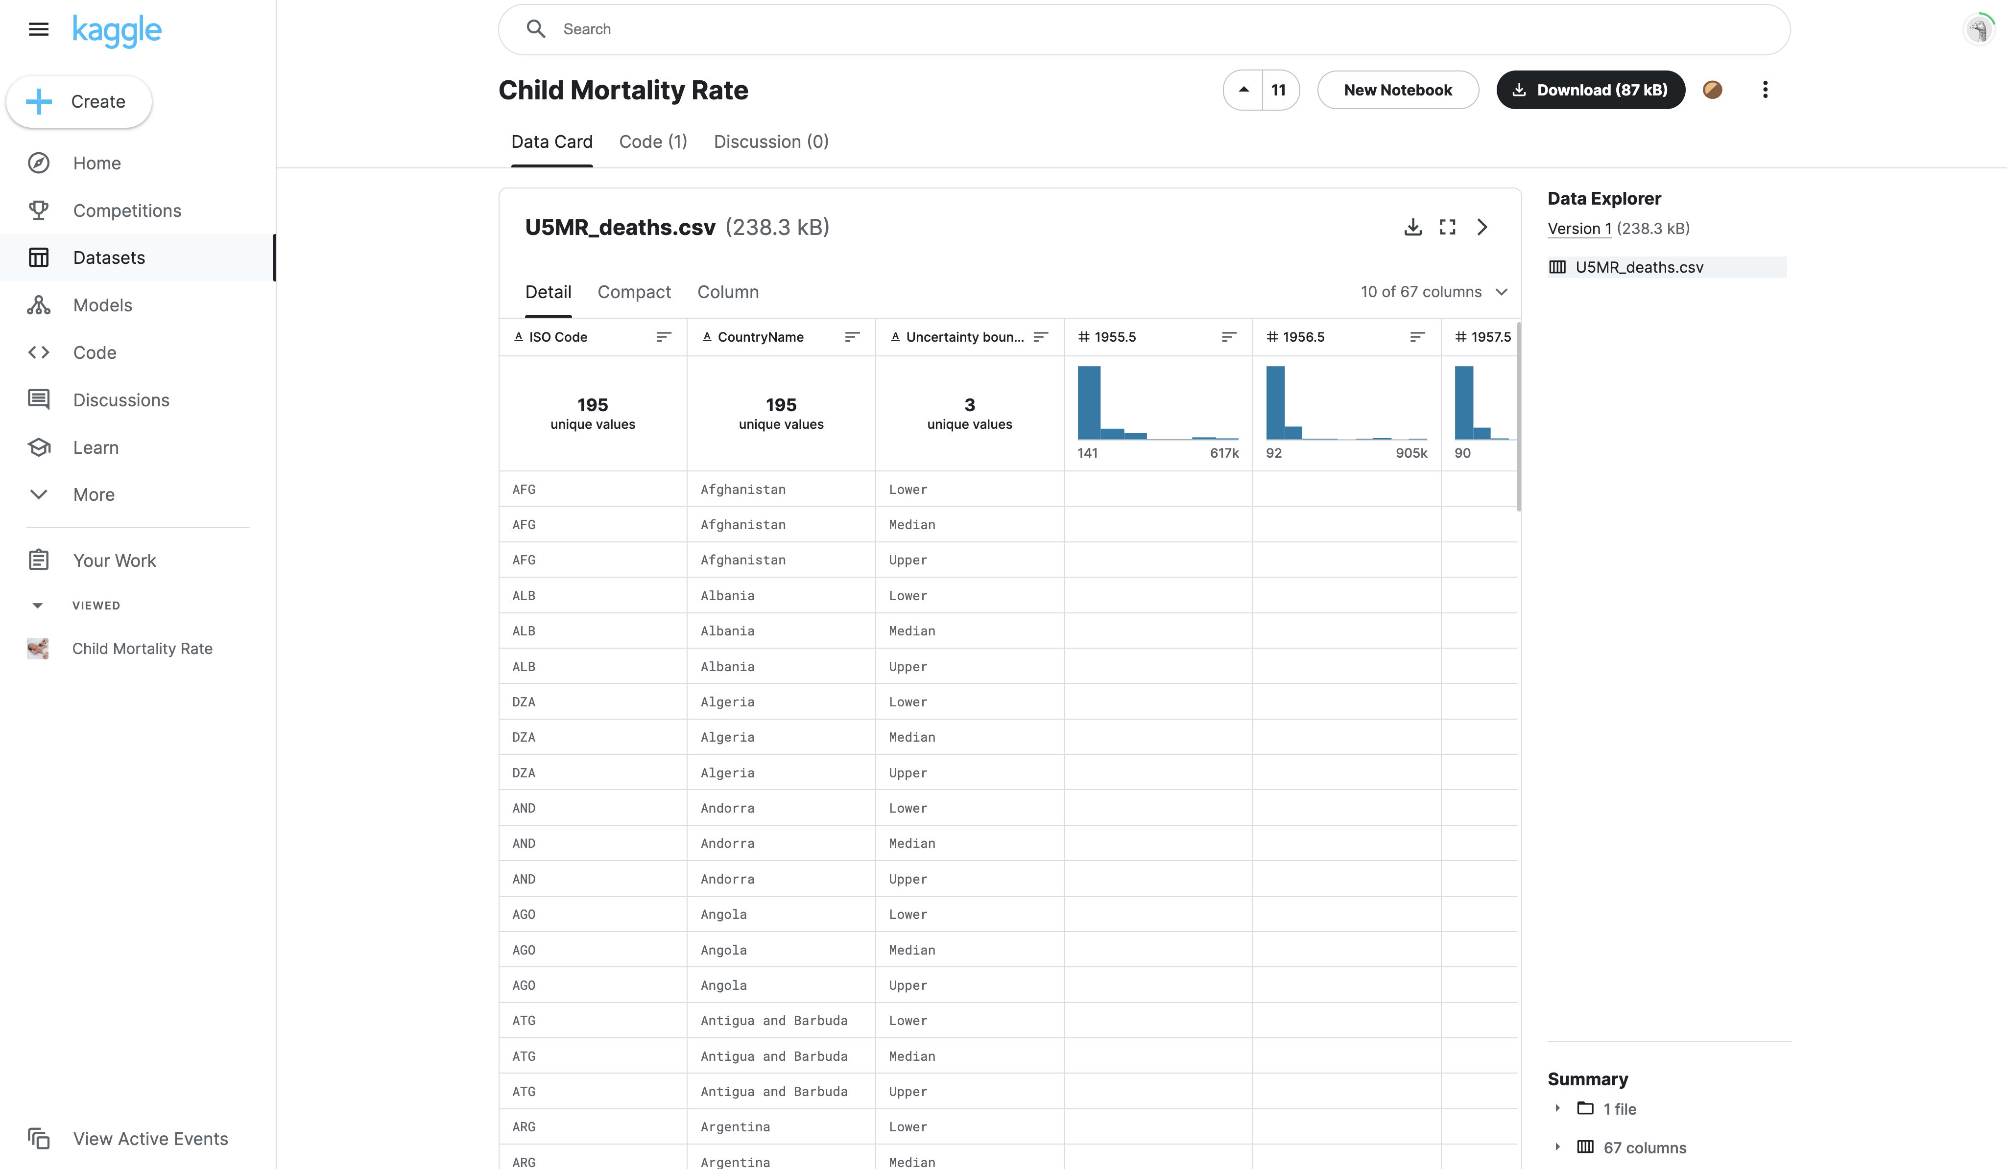Open the 10 of 67 columns dropdown
Screen dimensions: 2007x1169
pos(1433,292)
